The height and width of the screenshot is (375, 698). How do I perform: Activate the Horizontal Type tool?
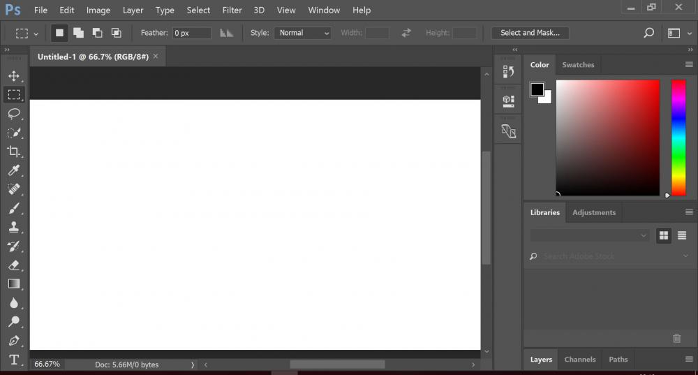click(x=13, y=360)
